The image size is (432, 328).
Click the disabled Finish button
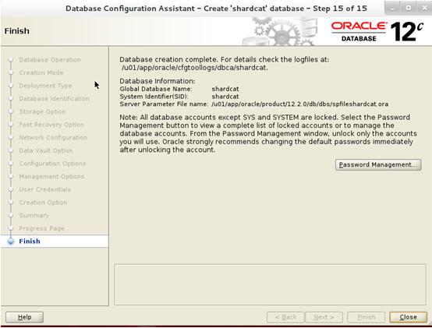click(x=366, y=317)
